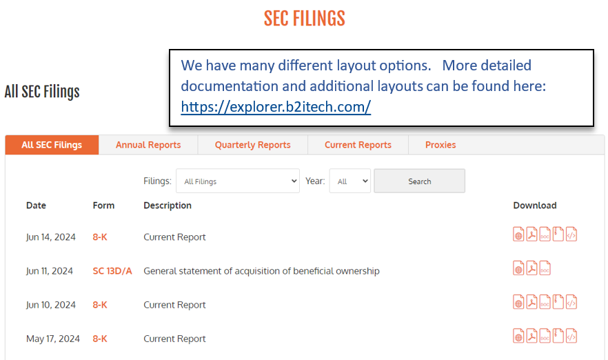The image size is (608, 360).
Task: Download ZIP archive of Jun 10 8-K
Action: tap(558, 302)
